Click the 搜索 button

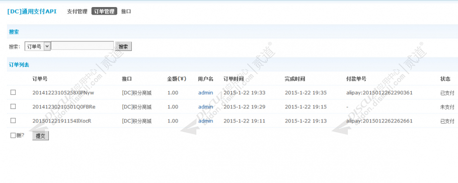[x=123, y=46]
